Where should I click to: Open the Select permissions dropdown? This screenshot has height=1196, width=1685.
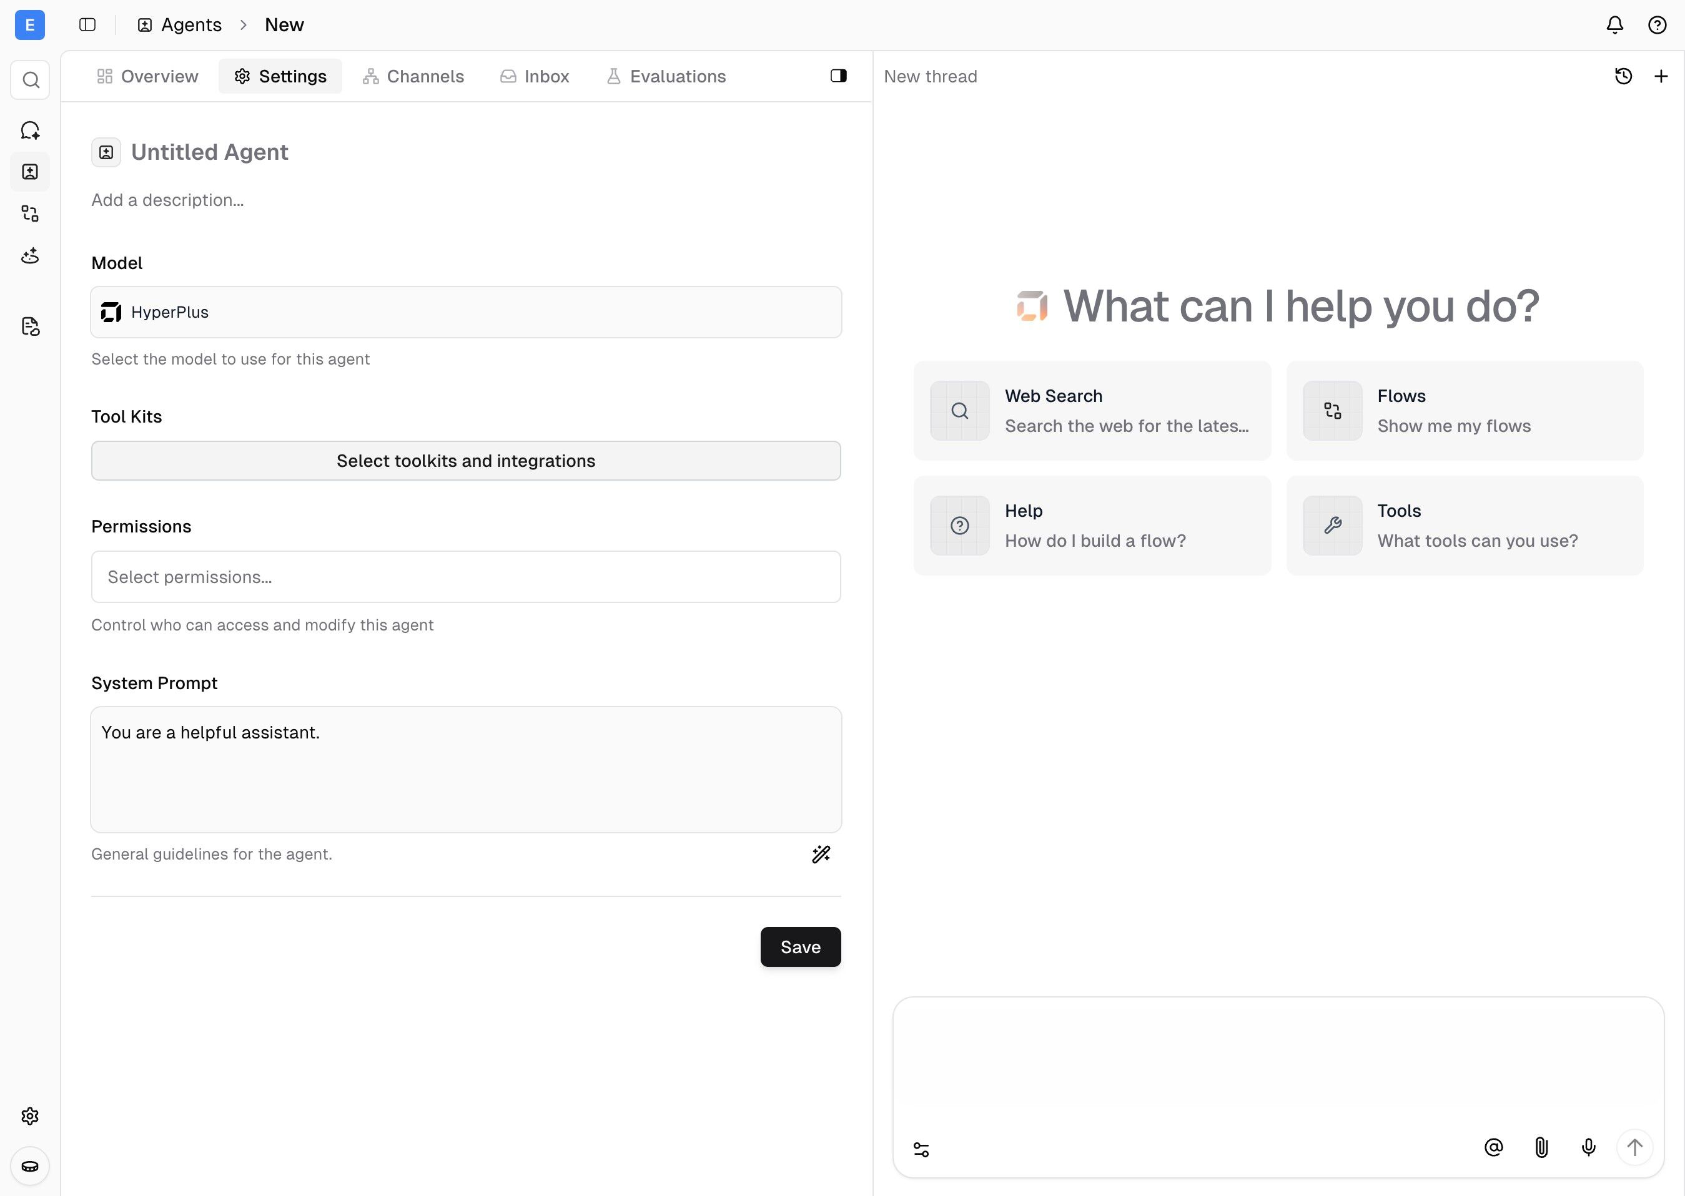click(x=466, y=577)
